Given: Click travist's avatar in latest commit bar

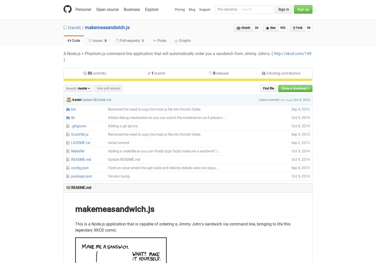Looking at the screenshot, I should pos(69,100).
